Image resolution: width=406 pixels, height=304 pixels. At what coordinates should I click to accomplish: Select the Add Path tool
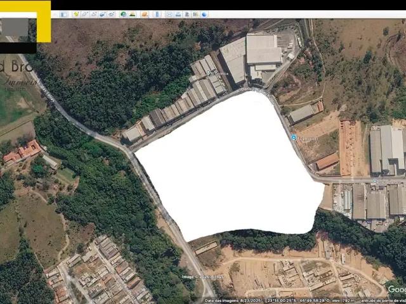point(94,14)
